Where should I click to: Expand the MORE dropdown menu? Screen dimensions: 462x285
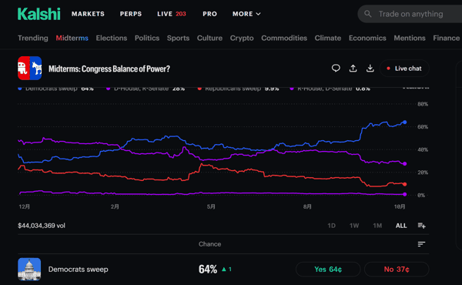pos(246,14)
